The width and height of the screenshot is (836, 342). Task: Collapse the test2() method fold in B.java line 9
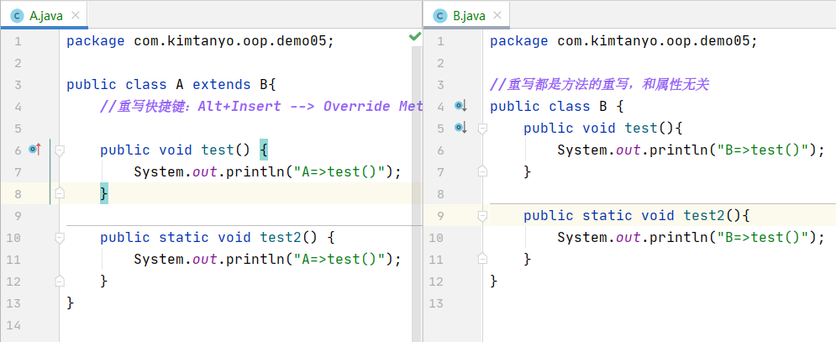click(x=482, y=216)
